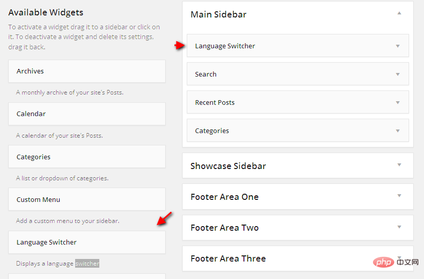Select the Archives available widget

86,71
